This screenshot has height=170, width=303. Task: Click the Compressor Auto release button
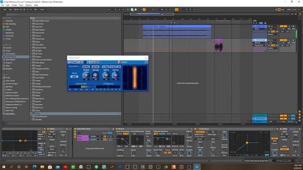point(224,155)
